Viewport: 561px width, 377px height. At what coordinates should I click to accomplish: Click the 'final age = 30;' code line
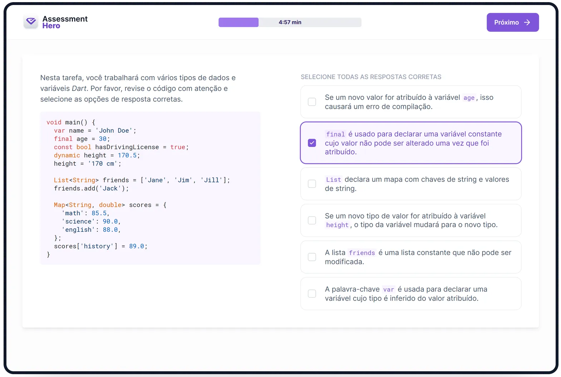coord(82,139)
